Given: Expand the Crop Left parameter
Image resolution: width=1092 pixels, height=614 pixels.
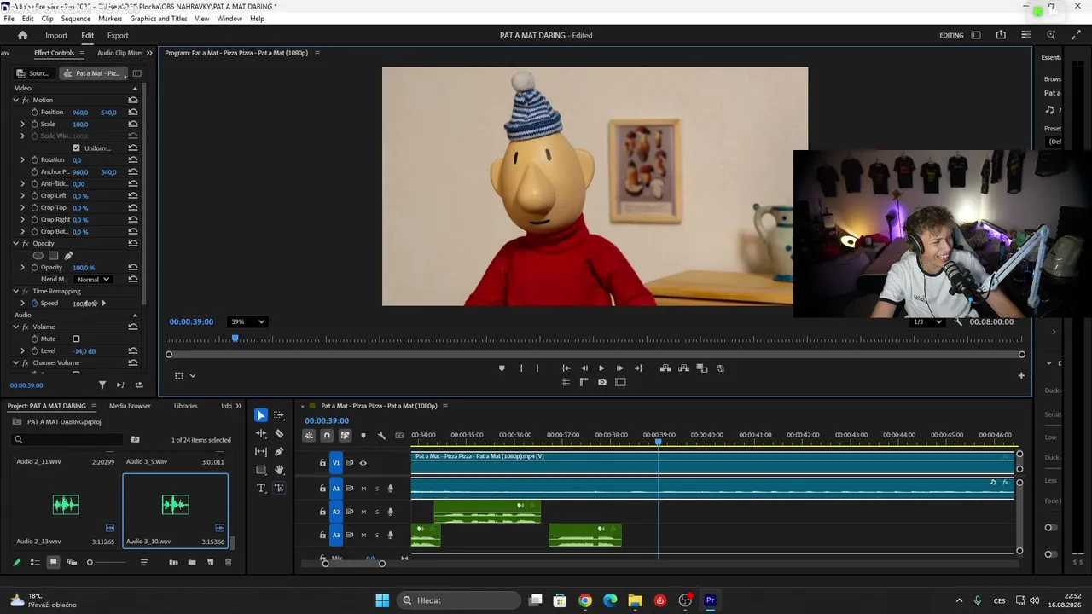Looking at the screenshot, I should pyautogui.click(x=23, y=196).
